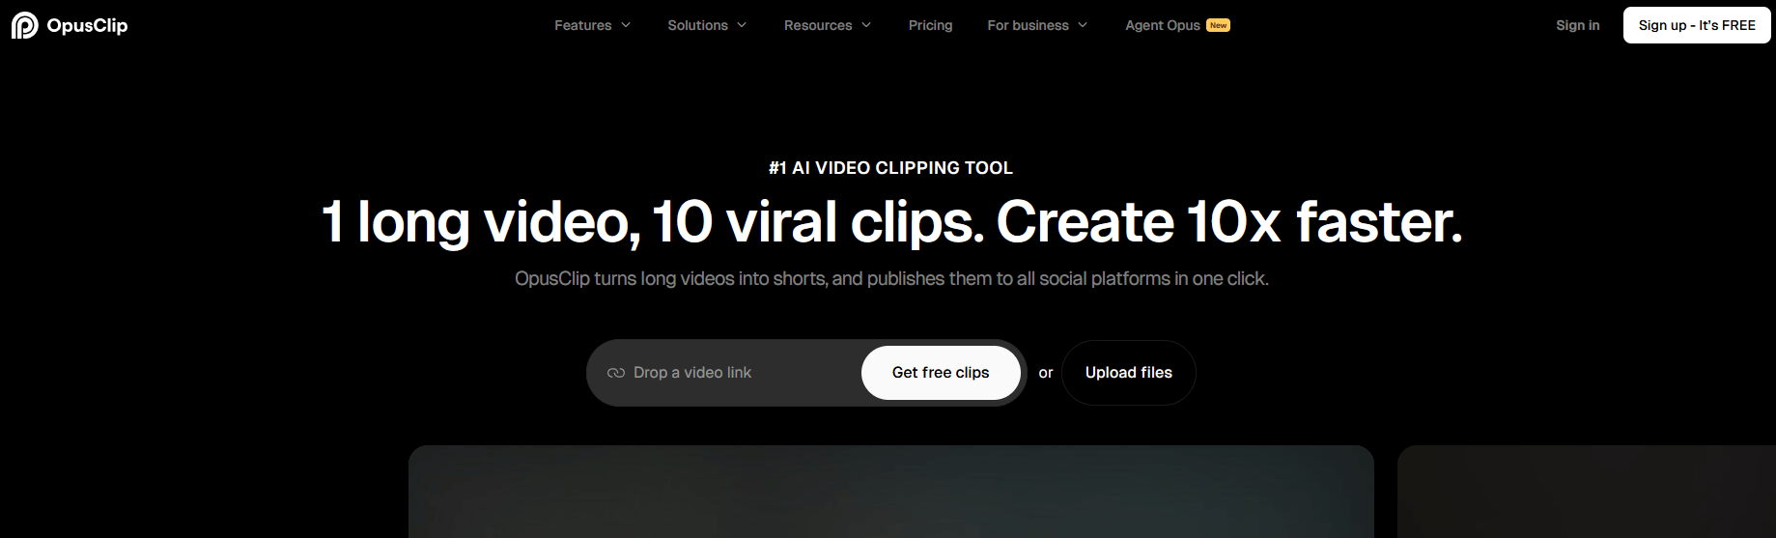Click the '#1 AI VIDEO CLIPPING TOOL' text
1776x538 pixels.
coord(890,168)
